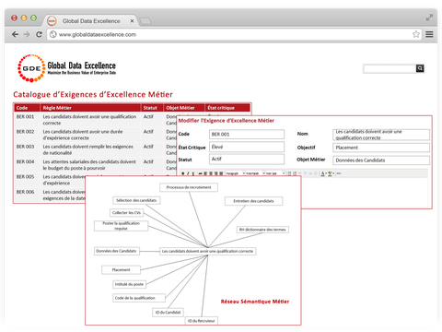Sort by the Objet Métier column header
442x332 pixels.
point(184,108)
